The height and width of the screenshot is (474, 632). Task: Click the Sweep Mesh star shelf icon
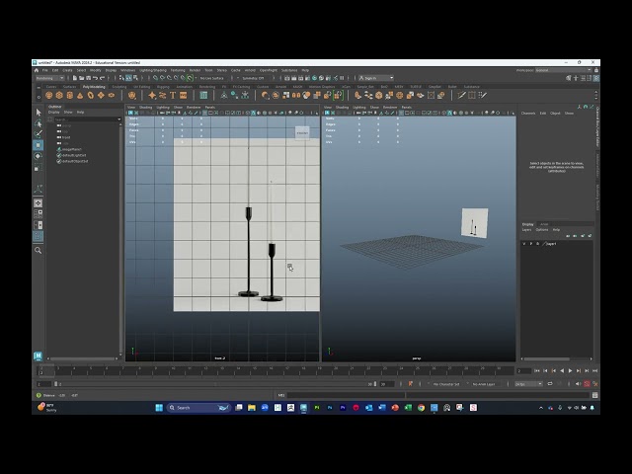click(x=152, y=96)
